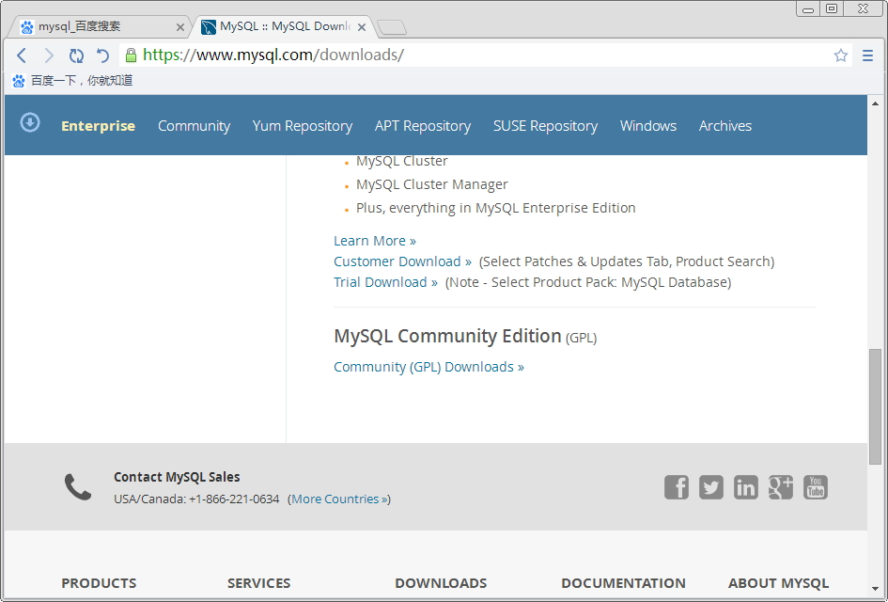Follow the Trial Download » link
This screenshot has height=602, width=888.
(385, 282)
